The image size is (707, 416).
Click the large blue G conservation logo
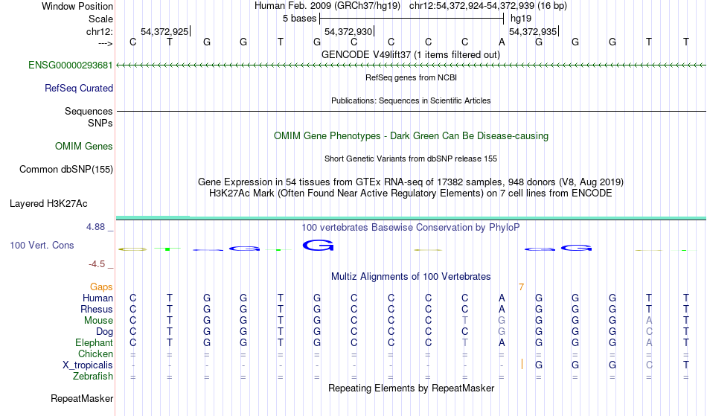[x=318, y=246]
